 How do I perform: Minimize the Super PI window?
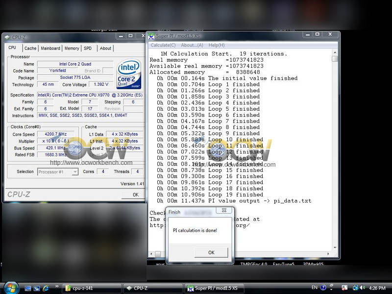[x=308, y=34]
